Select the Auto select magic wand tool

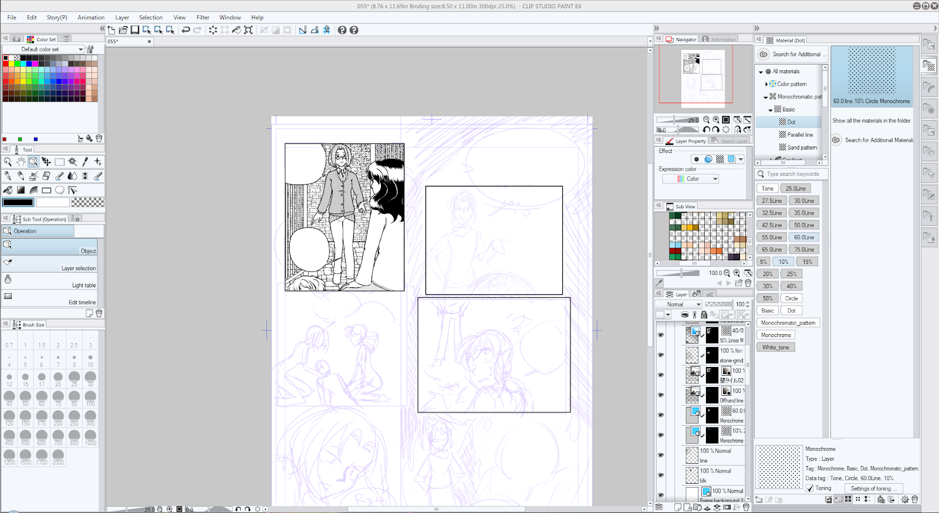tap(72, 162)
